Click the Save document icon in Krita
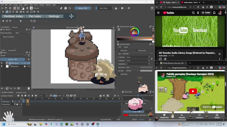 10,8
